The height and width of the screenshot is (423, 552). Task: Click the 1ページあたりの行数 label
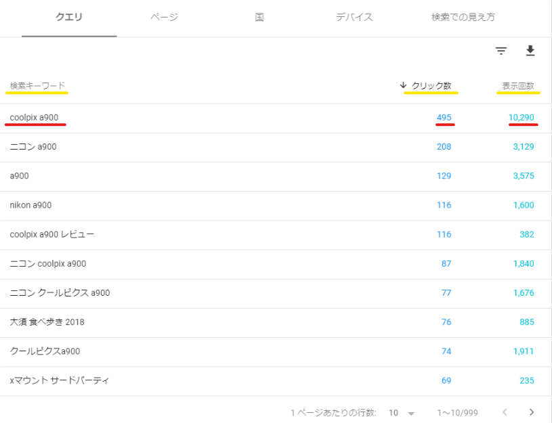pyautogui.click(x=333, y=413)
